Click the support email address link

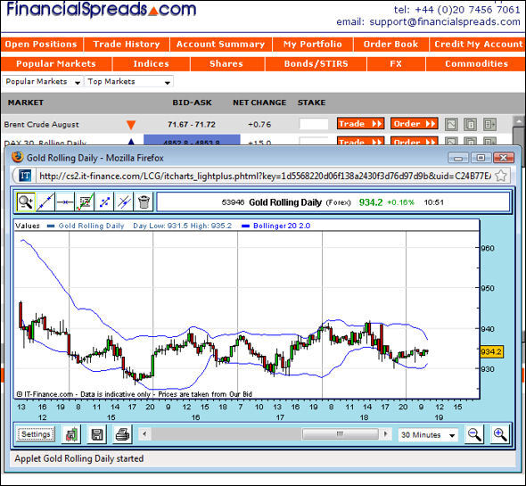(x=445, y=21)
